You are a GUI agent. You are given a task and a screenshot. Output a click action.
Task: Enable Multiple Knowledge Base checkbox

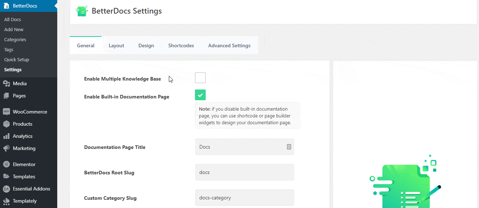[200, 78]
